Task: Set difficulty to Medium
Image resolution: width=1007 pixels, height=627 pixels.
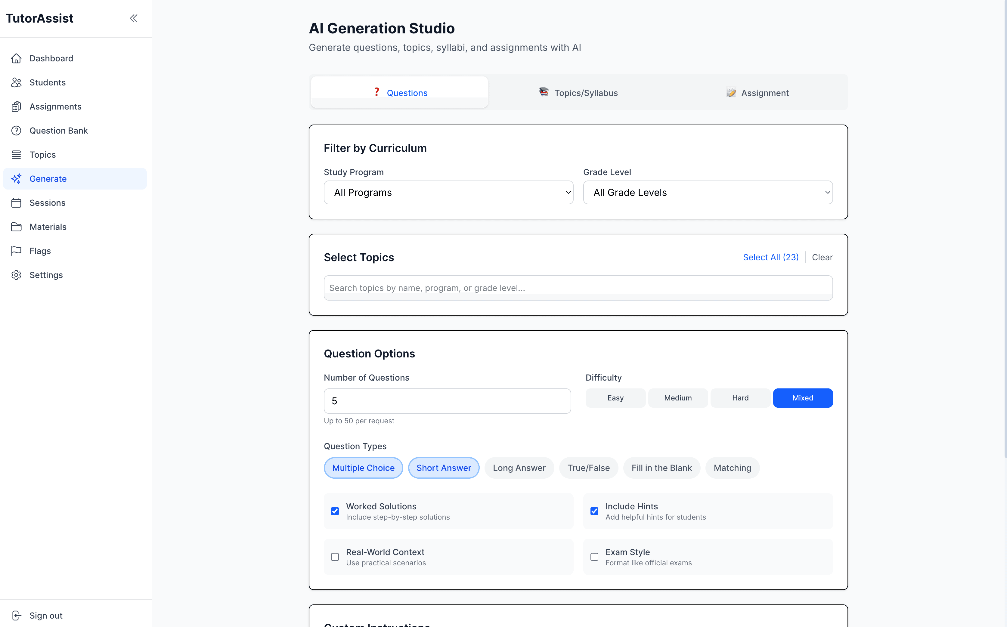Action: pyautogui.click(x=678, y=398)
